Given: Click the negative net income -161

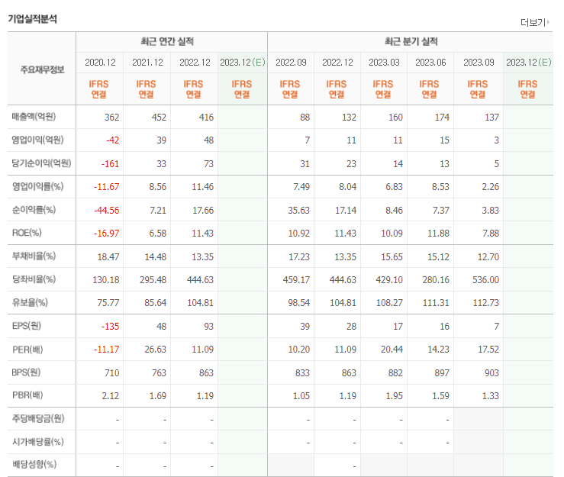Looking at the screenshot, I should coord(110,163).
